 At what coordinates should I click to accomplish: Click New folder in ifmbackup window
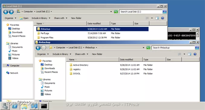click(97, 54)
